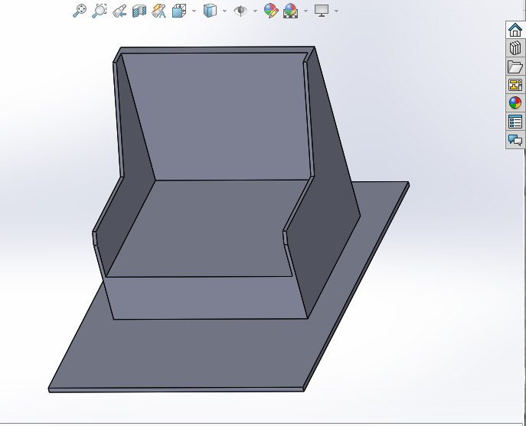Click the Zoom to Fit icon
The image size is (526, 426).
[x=80, y=11]
